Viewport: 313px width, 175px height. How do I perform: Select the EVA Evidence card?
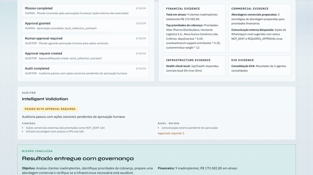(x=259, y=66)
